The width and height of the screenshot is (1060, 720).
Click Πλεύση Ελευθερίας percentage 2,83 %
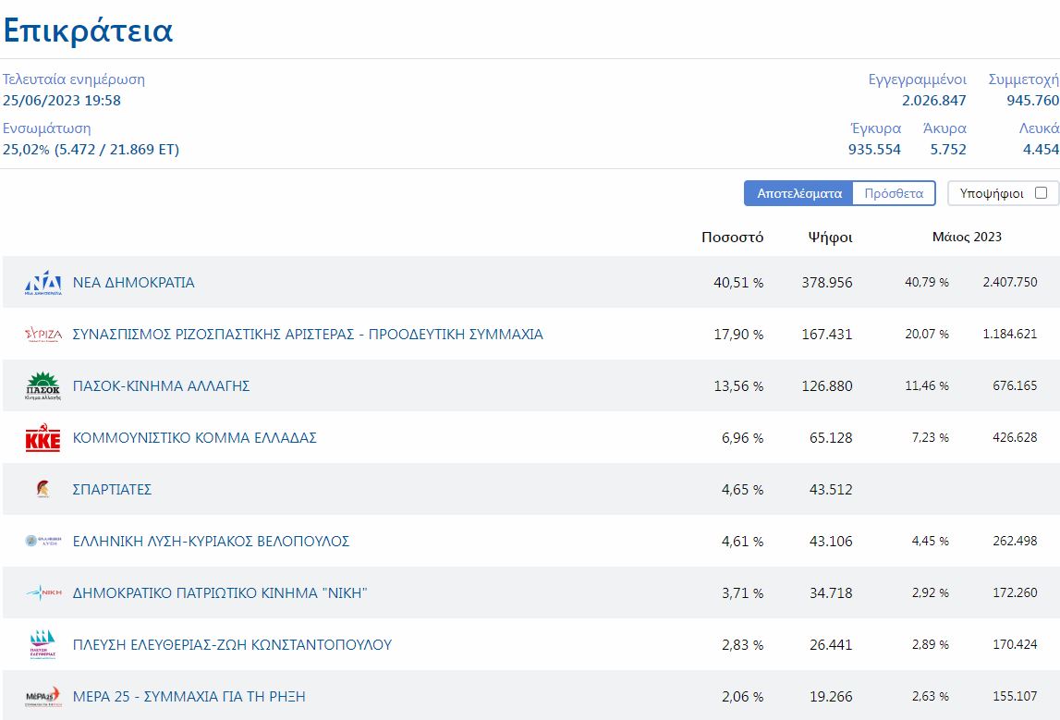tap(742, 645)
